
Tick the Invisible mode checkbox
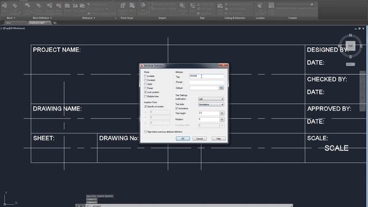coord(145,76)
